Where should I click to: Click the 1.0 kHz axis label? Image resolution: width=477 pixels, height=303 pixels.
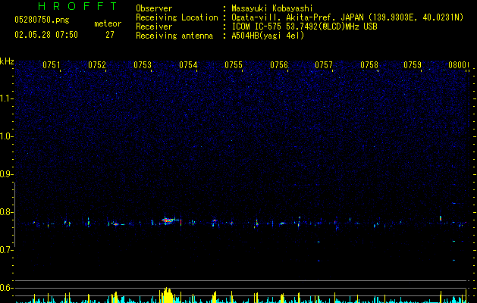tap(7, 136)
